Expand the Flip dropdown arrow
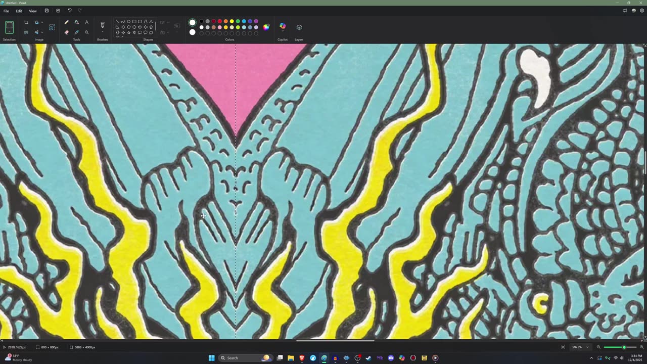The width and height of the screenshot is (647, 364). click(41, 32)
